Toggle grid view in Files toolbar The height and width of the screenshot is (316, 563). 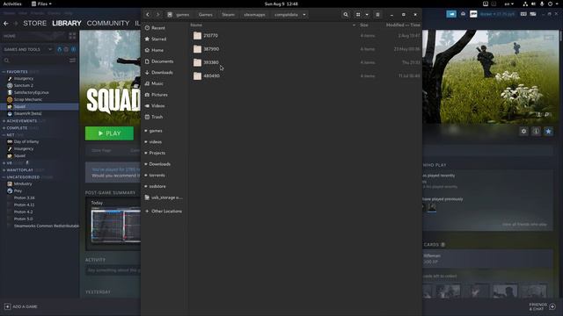(x=358, y=15)
